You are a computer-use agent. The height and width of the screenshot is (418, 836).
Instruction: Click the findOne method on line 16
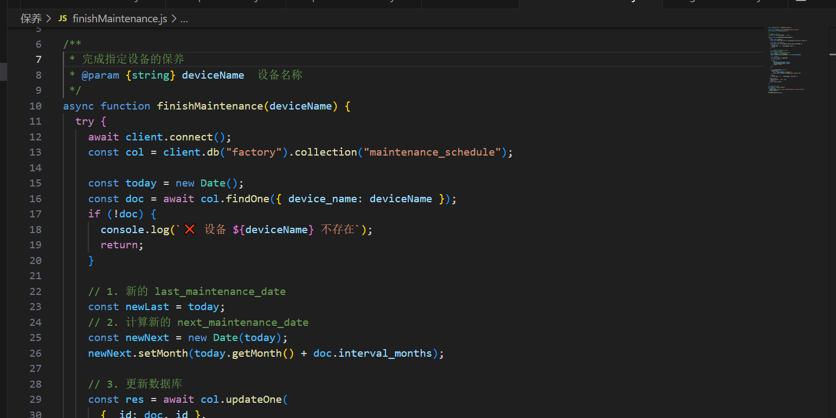tap(247, 198)
